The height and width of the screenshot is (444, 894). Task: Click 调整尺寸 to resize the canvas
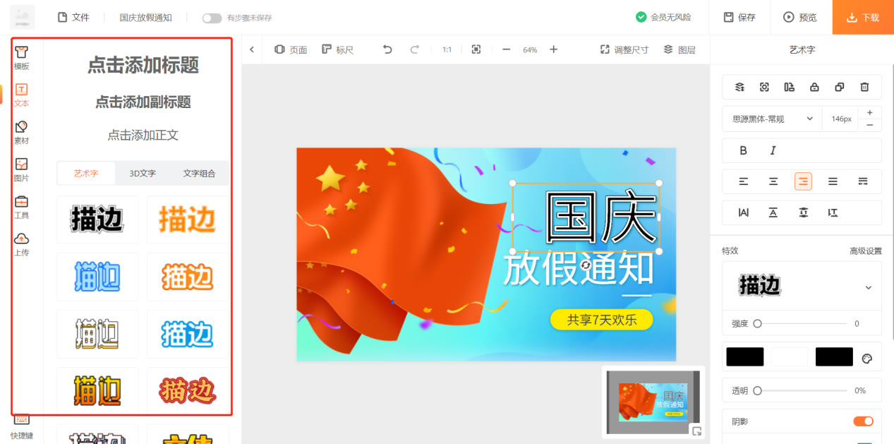coord(624,49)
